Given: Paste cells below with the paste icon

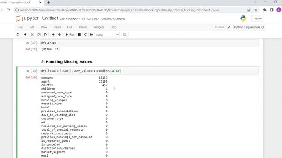Looking at the screenshot, I should click(45, 35).
